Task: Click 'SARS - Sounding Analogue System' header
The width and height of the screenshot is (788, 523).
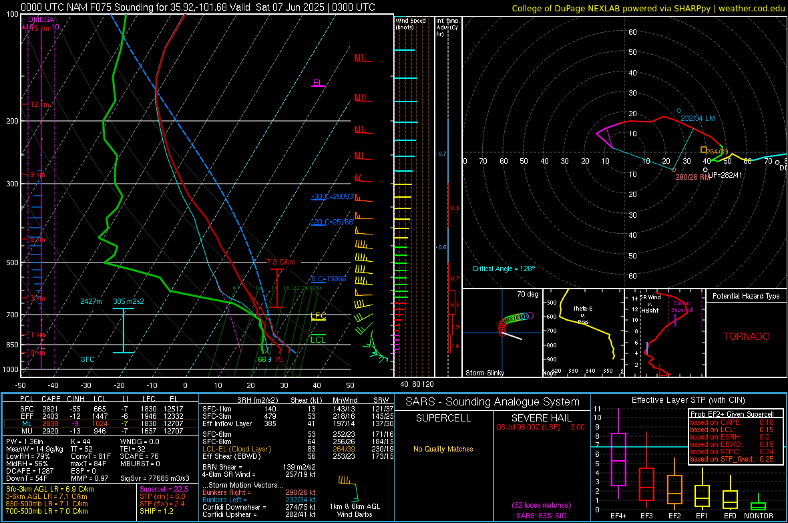Action: [493, 402]
